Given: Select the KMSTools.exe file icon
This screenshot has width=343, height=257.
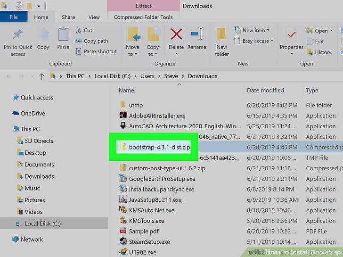Looking at the screenshot, I should 123,220.
